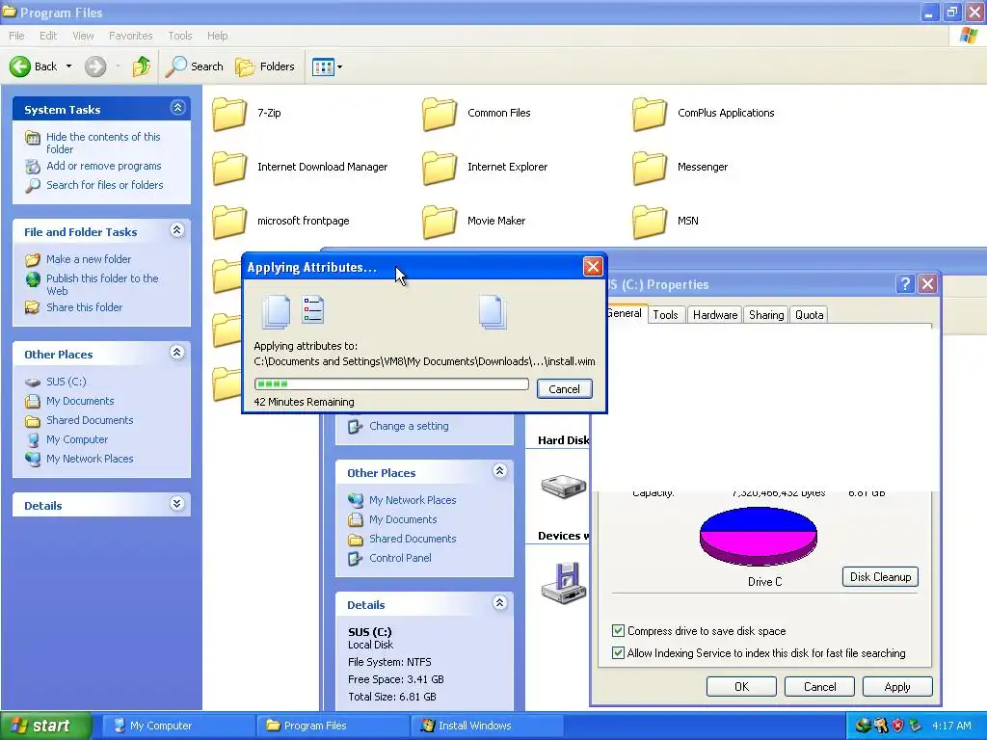Open the Views toolbar dropdown

point(328,66)
